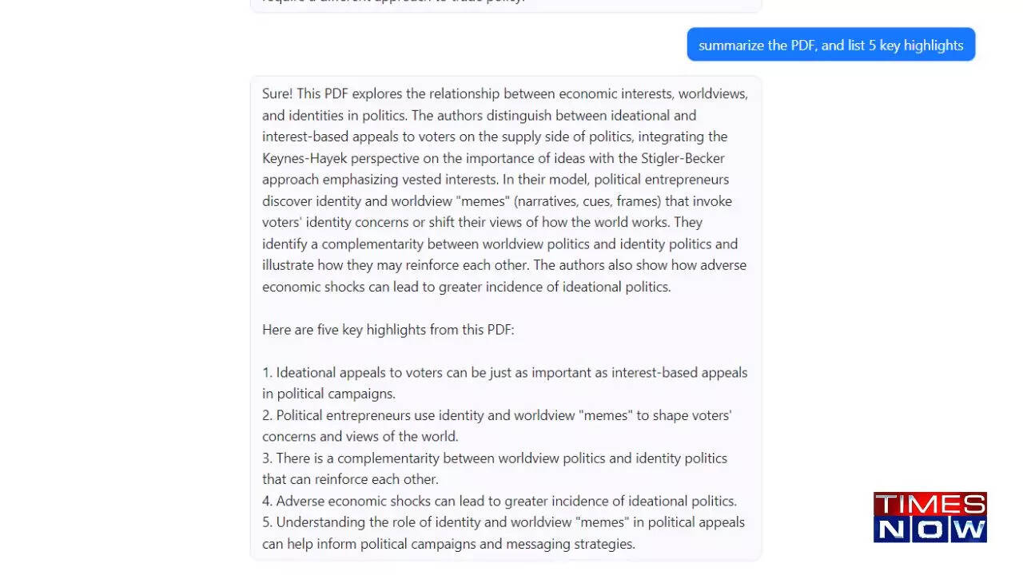The height and width of the screenshot is (575, 1023).
Task: Click the Times Now logo watermark
Action: [x=929, y=517]
